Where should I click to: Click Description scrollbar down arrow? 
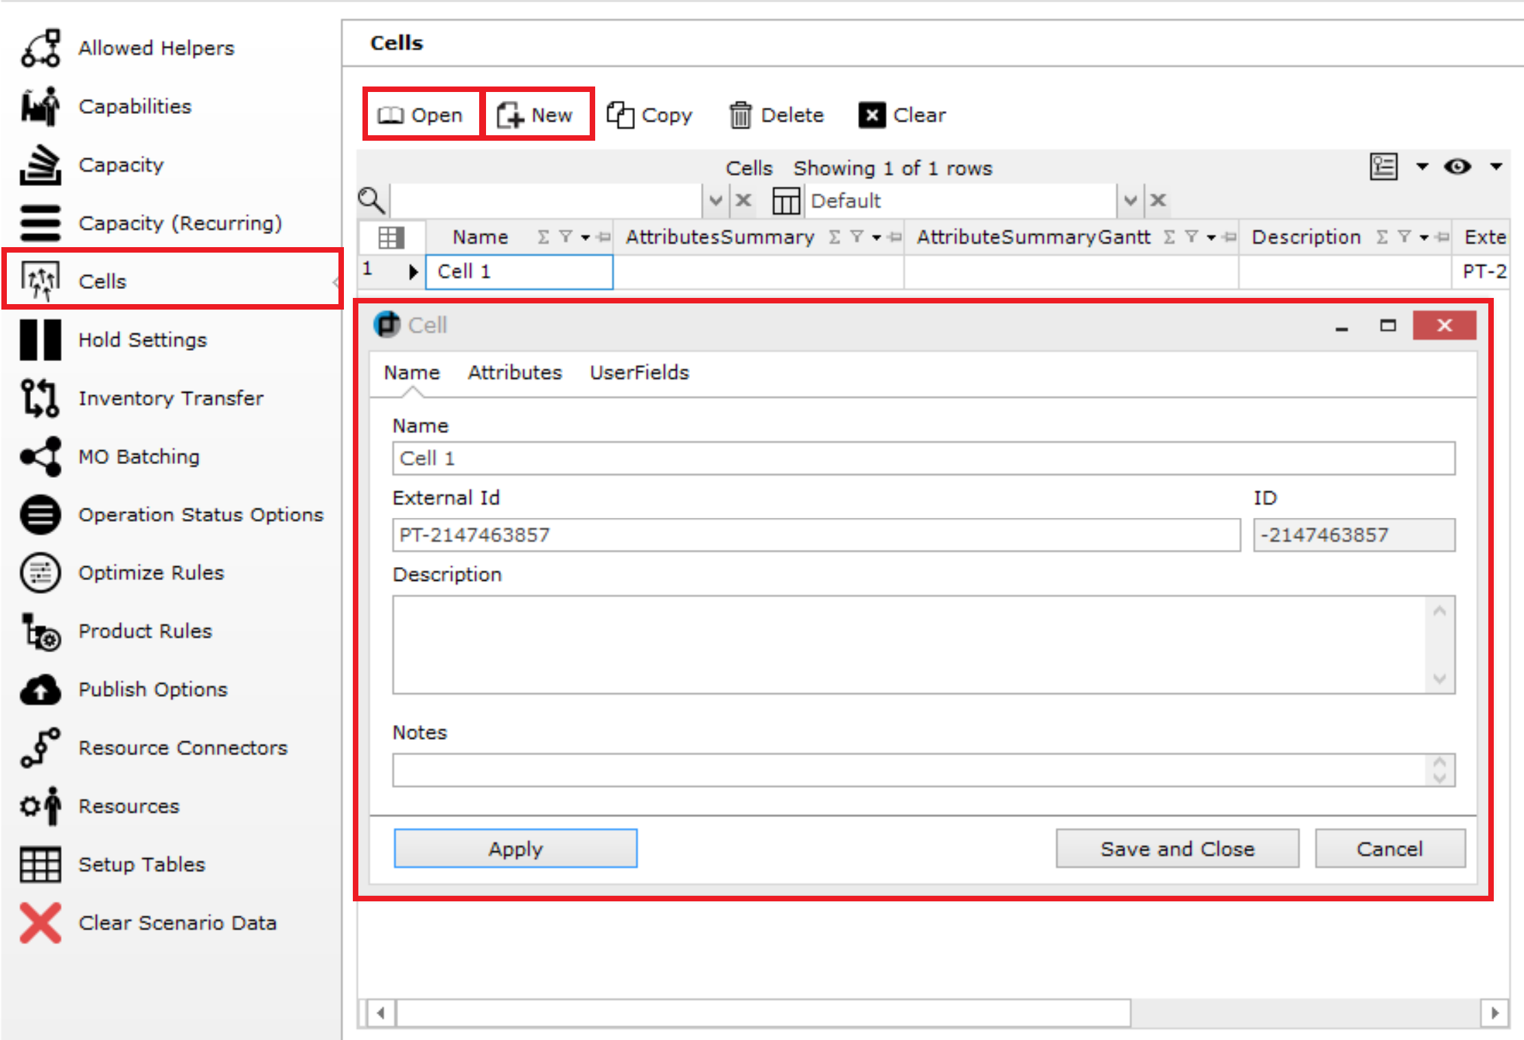coord(1440,679)
